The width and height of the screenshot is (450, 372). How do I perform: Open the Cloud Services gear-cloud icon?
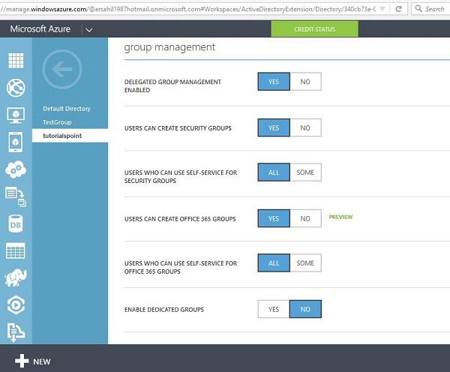[x=16, y=169]
